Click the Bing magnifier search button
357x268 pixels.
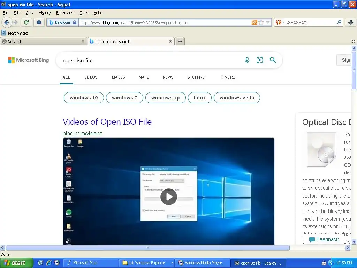click(x=273, y=60)
